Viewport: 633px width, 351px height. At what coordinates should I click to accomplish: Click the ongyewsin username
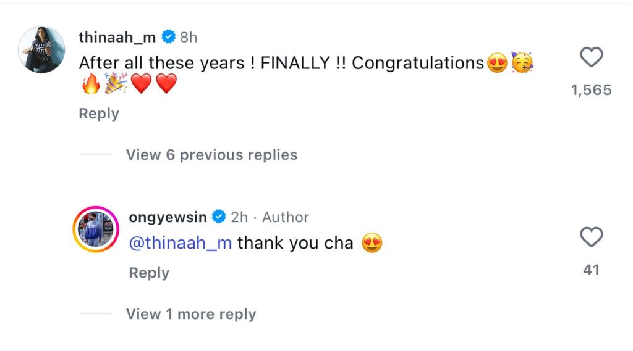[x=168, y=217]
